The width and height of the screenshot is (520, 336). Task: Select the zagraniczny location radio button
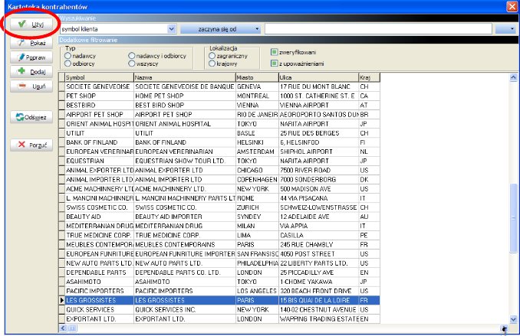(x=212, y=56)
